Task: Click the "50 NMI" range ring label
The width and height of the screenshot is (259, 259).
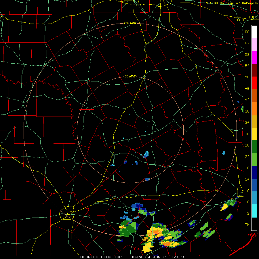Action: coord(130,76)
